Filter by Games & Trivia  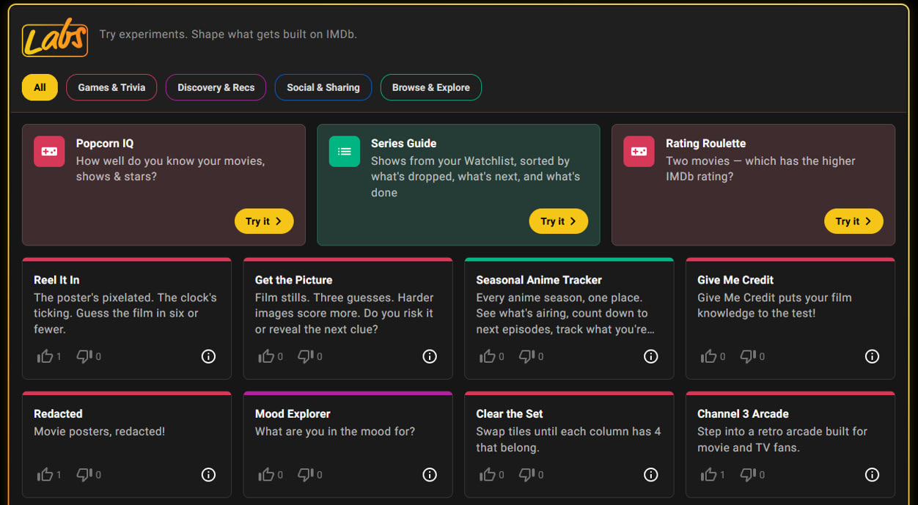tap(111, 87)
